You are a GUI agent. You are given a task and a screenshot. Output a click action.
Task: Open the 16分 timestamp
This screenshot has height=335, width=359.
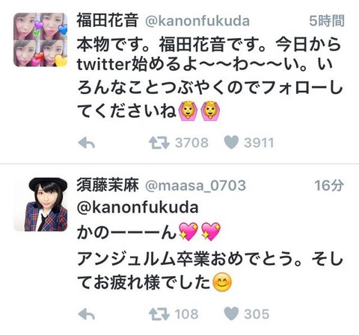tap(329, 186)
